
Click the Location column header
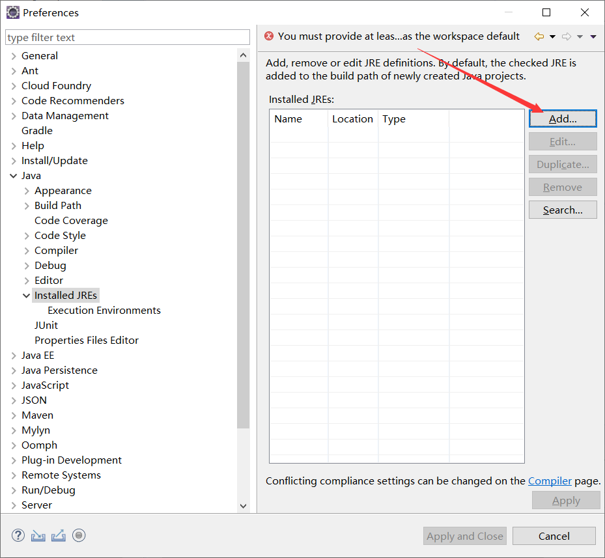353,119
